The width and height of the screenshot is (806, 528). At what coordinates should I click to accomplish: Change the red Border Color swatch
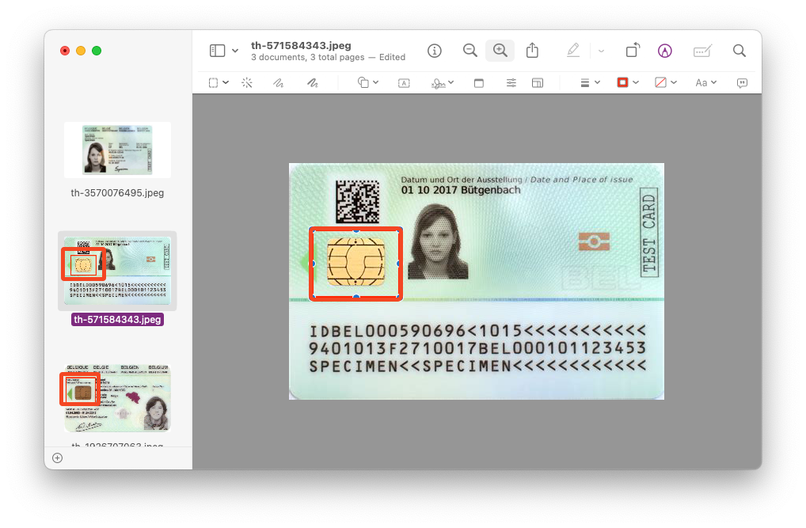628,83
